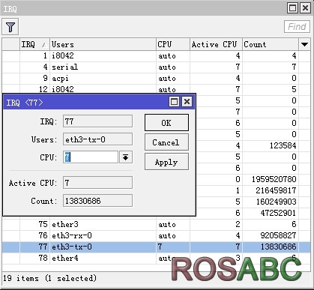Viewport: 314px width, 290px height.
Task: Sort by the CPU column header
Action: click(173, 44)
